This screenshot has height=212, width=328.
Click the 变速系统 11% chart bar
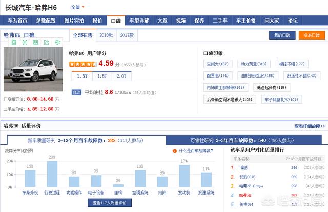[206, 180]
